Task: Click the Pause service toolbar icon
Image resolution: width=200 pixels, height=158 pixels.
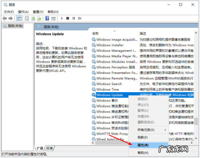Action: [74, 18]
